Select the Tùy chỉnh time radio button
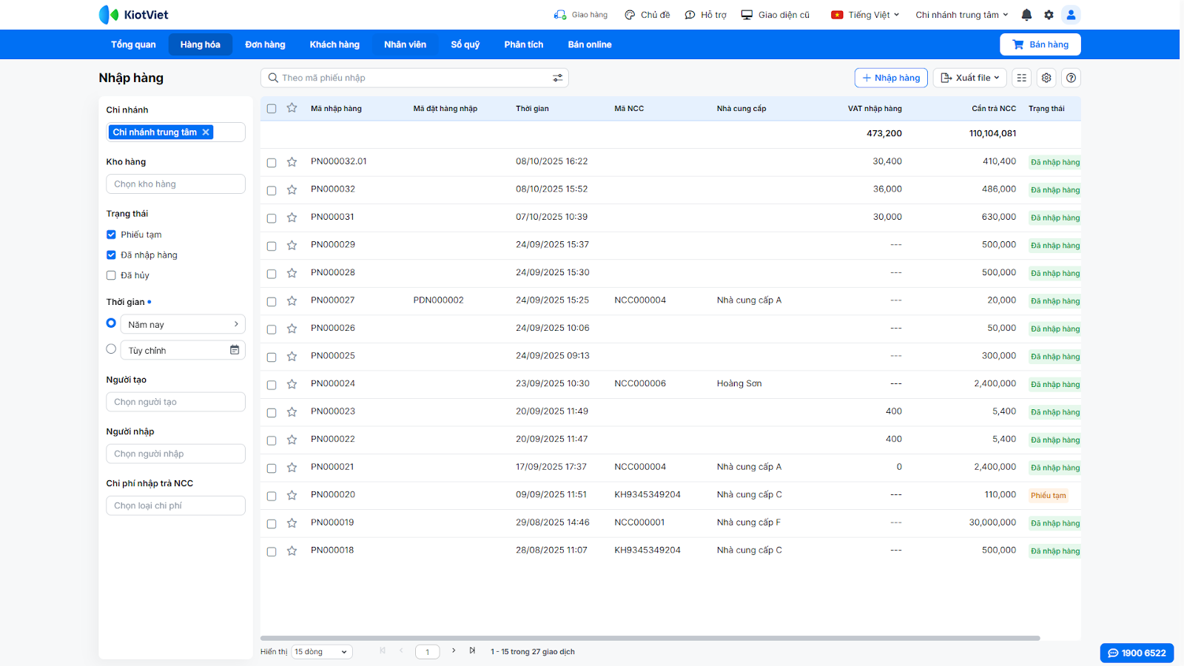The height and width of the screenshot is (666, 1184). point(111,349)
